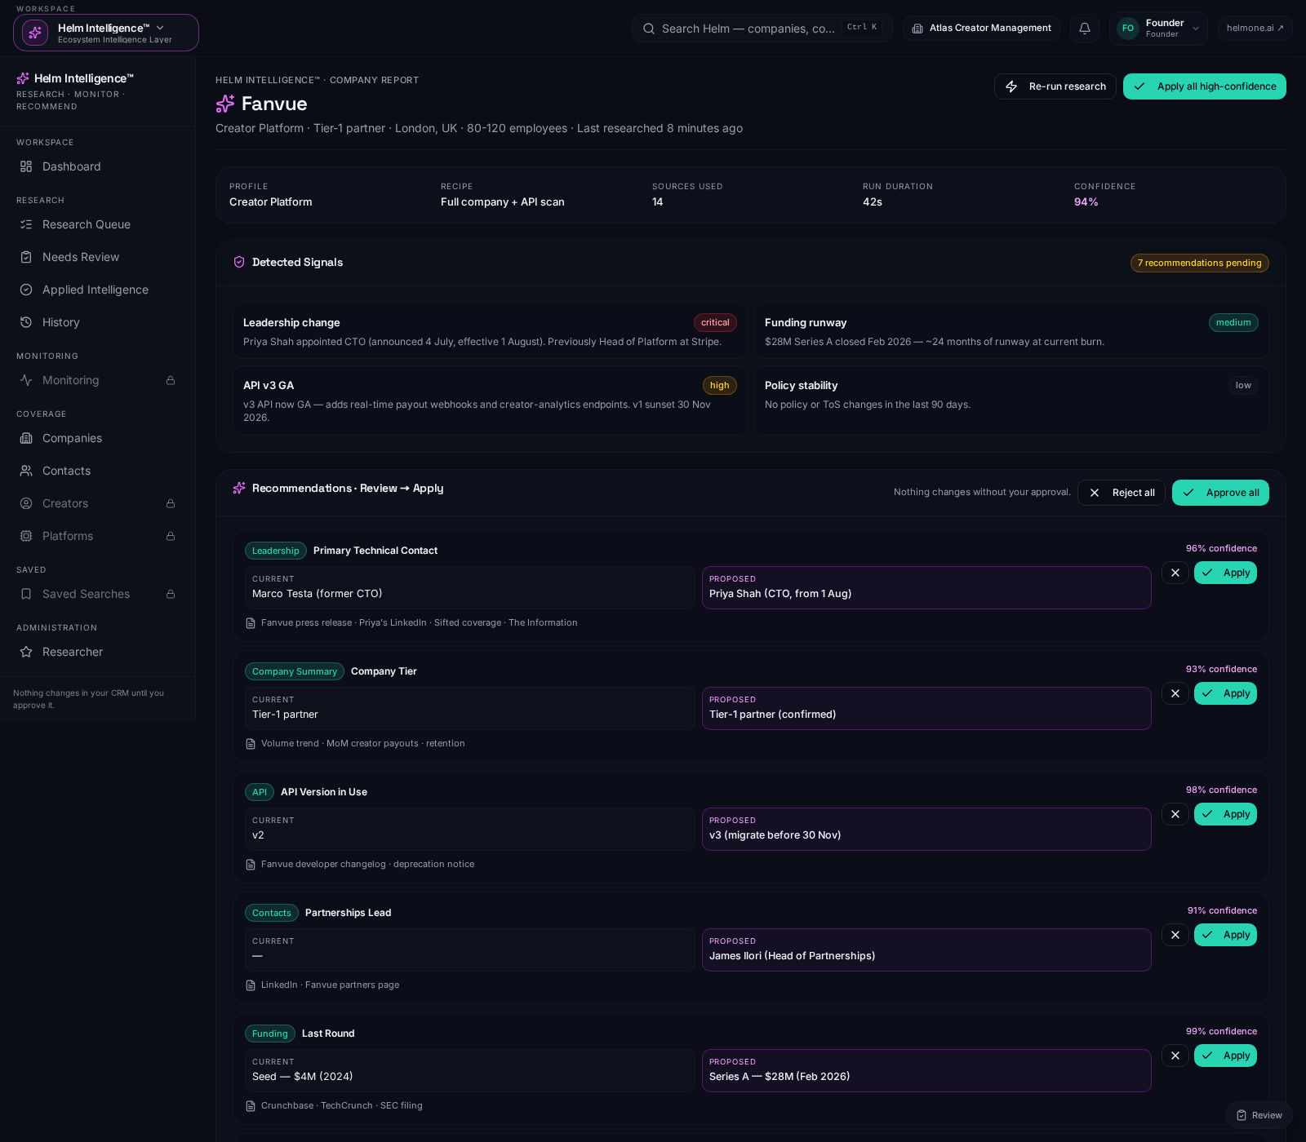The width and height of the screenshot is (1306, 1142).
Task: Click the search magnifier icon
Action: pyautogui.click(x=649, y=29)
